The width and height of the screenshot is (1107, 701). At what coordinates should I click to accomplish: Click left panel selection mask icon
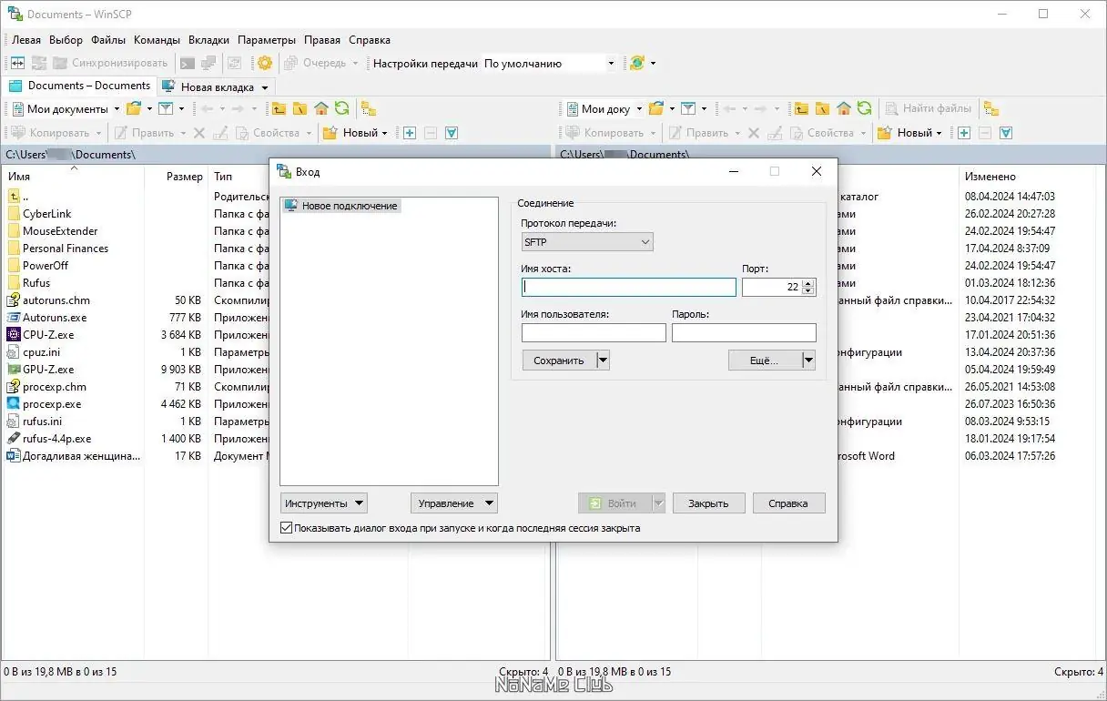451,133
